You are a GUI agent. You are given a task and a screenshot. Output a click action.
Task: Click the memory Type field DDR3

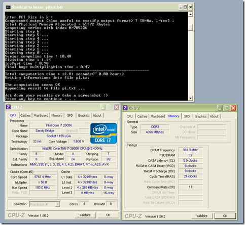pos(155,127)
